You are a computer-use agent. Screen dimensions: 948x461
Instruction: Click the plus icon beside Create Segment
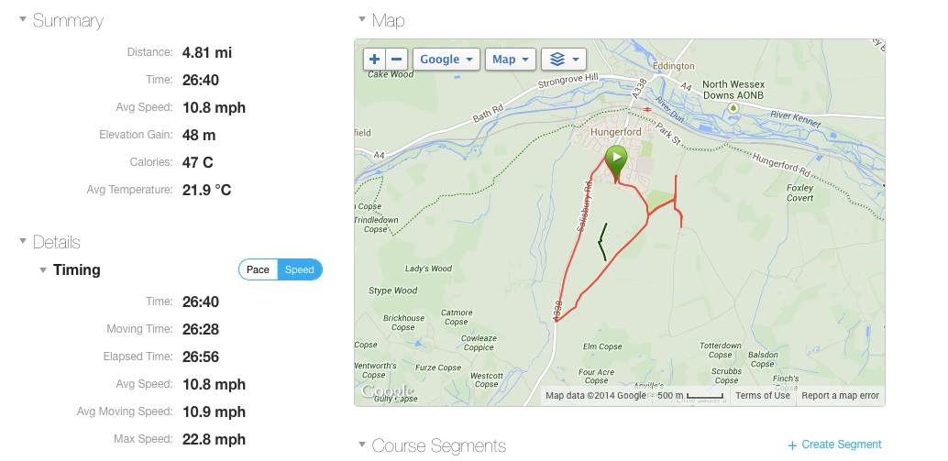[792, 445]
